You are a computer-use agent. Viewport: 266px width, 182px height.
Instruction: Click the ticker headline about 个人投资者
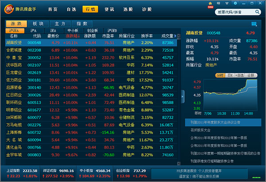(199, 171)
